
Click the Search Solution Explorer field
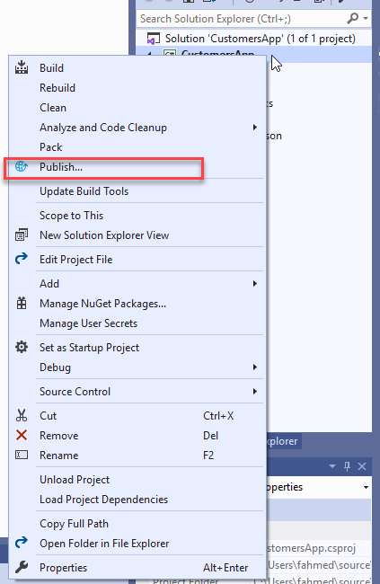242,19
